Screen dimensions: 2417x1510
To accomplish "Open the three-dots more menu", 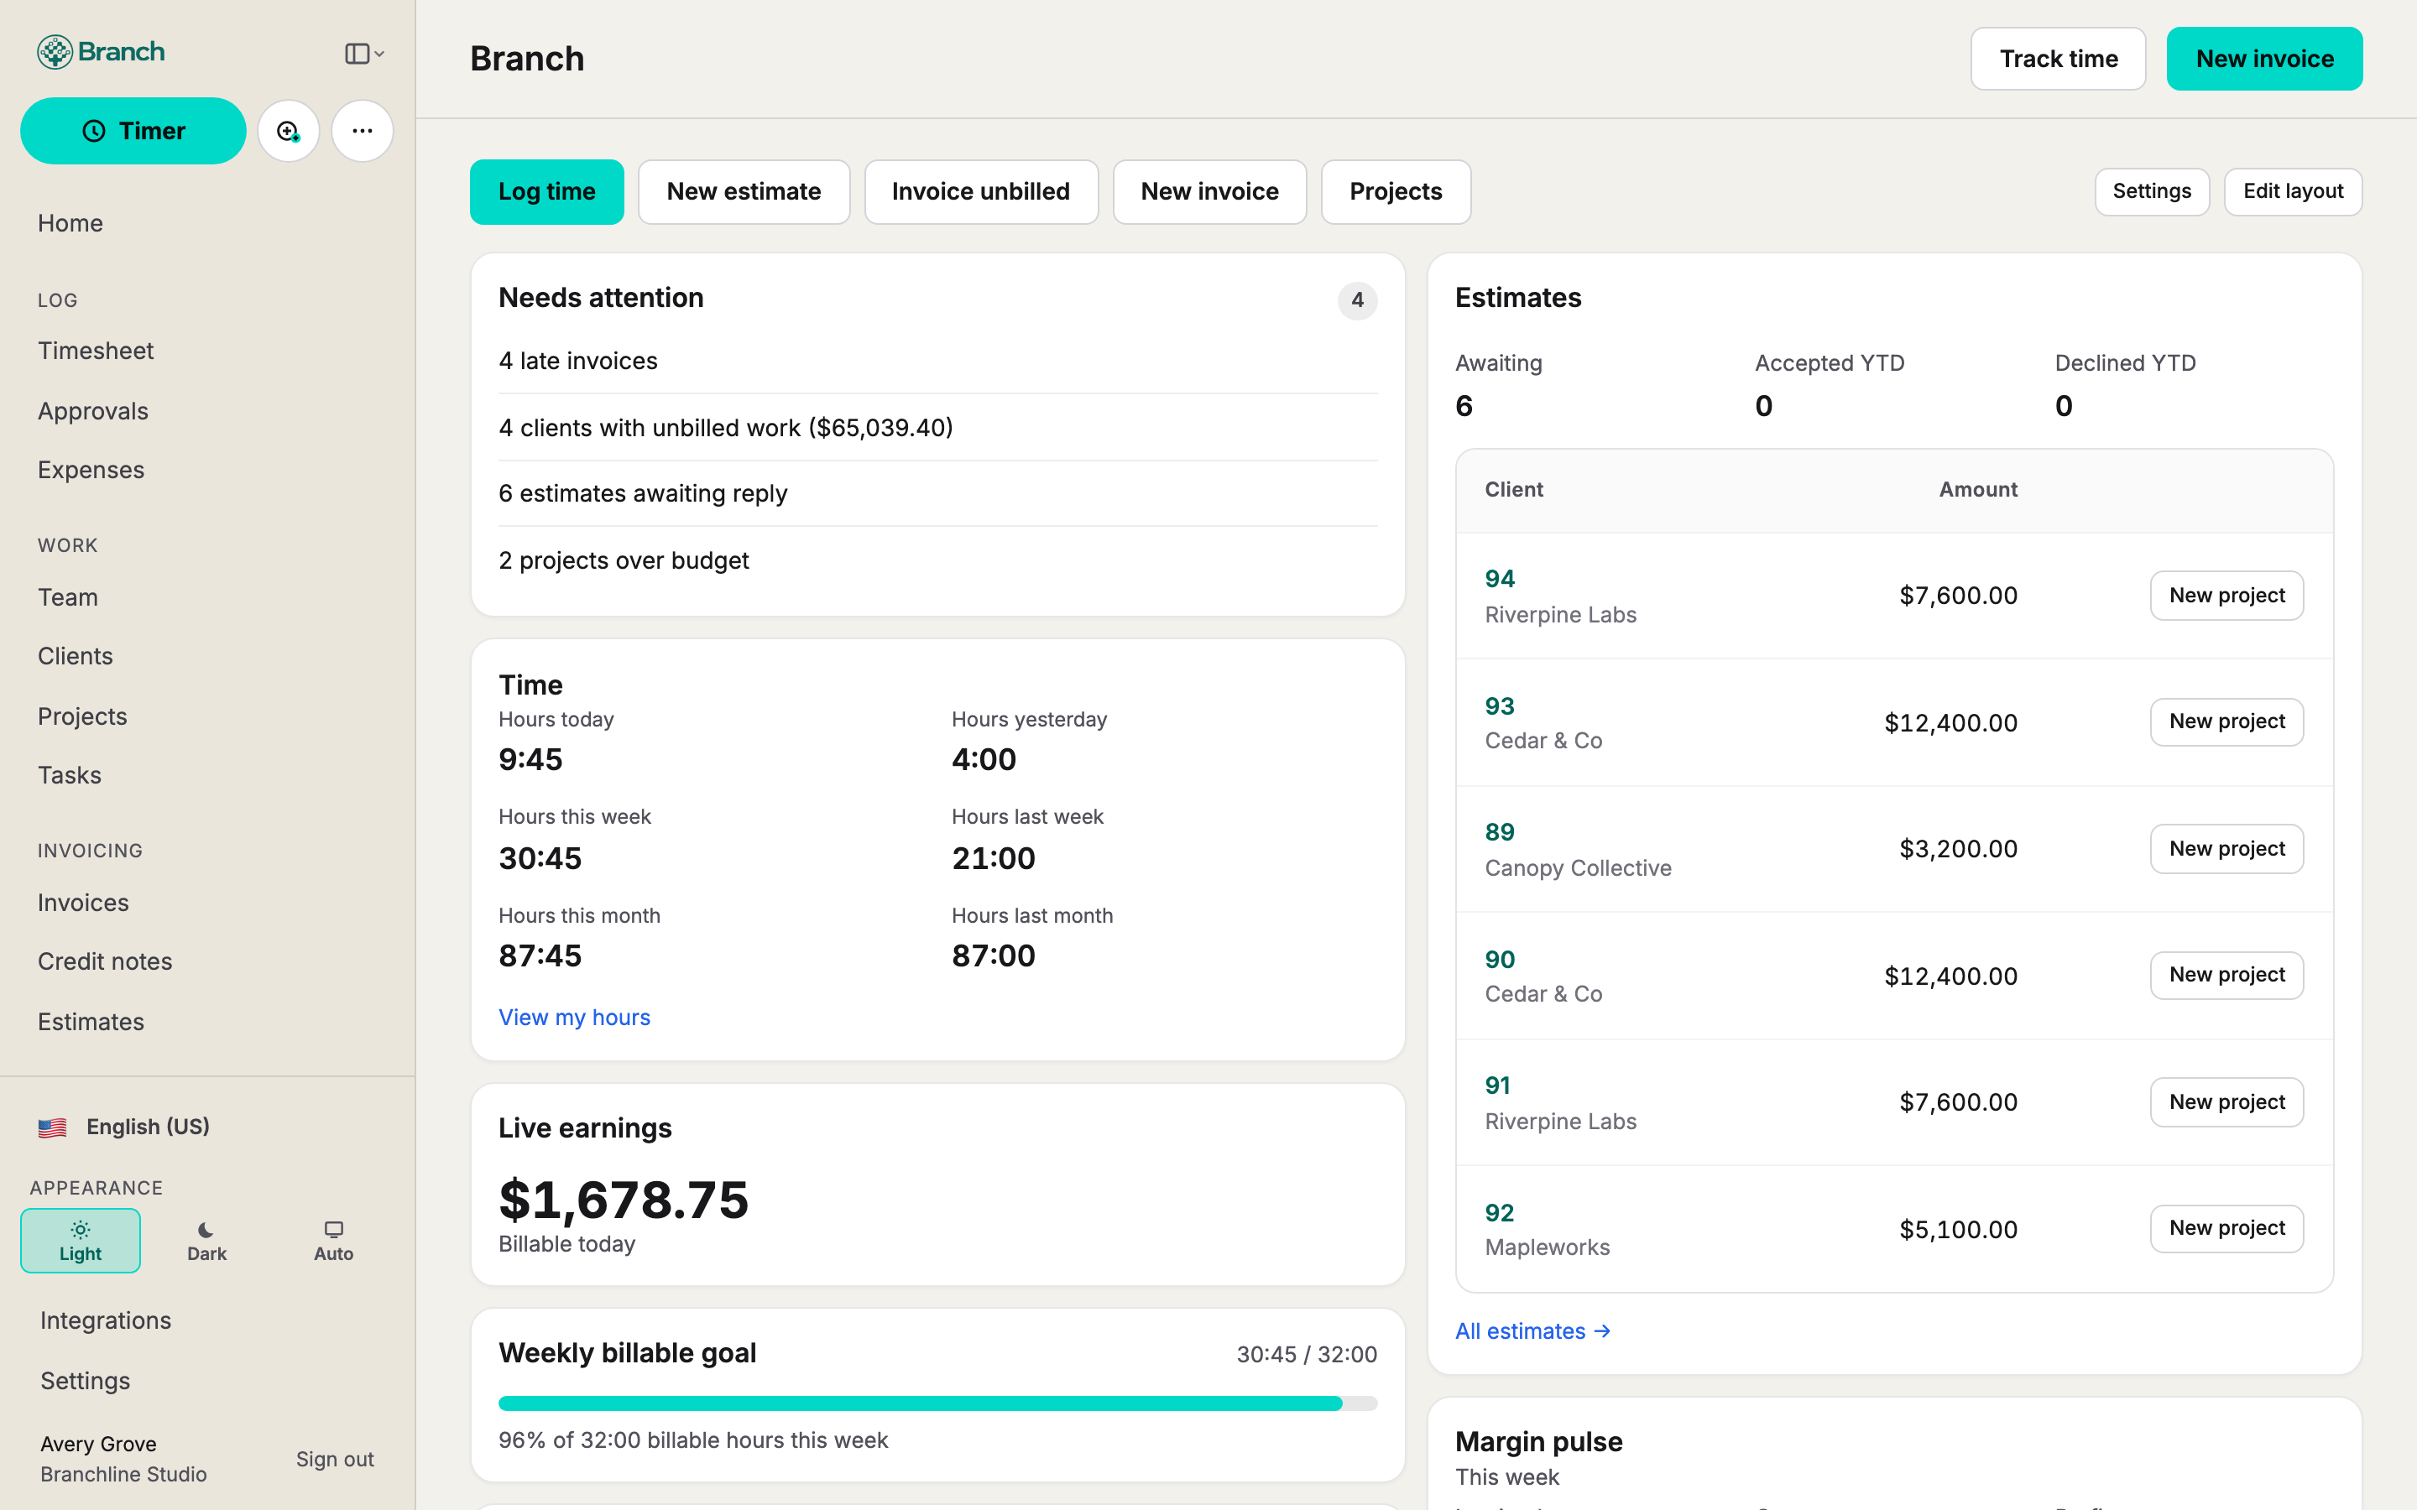I will tap(362, 131).
